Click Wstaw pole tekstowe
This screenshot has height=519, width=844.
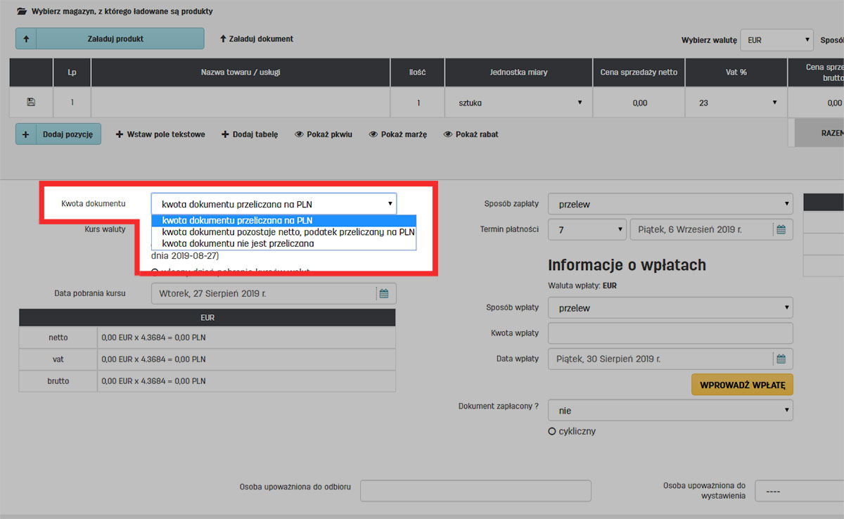click(x=160, y=134)
